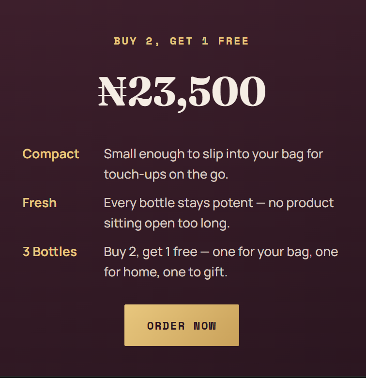Image resolution: width=366 pixels, height=378 pixels.
Task: Click the 'touch-ups on the go.' line
Action: click(x=166, y=175)
